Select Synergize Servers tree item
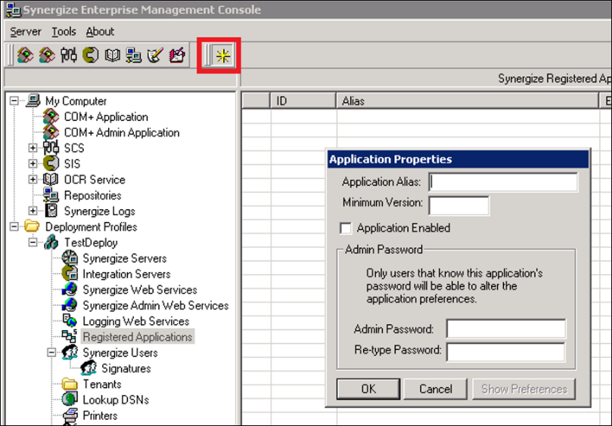The width and height of the screenshot is (612, 426). pyautogui.click(x=125, y=258)
